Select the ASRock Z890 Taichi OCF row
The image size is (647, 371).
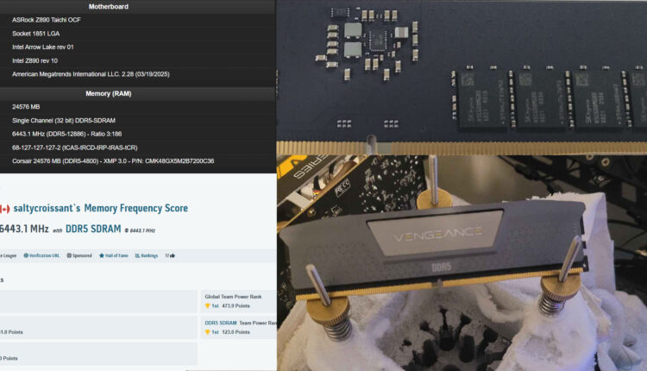(48, 20)
